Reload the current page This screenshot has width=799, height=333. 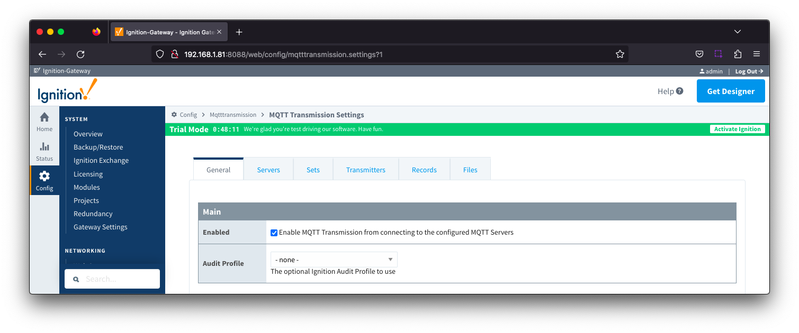[x=80, y=54]
